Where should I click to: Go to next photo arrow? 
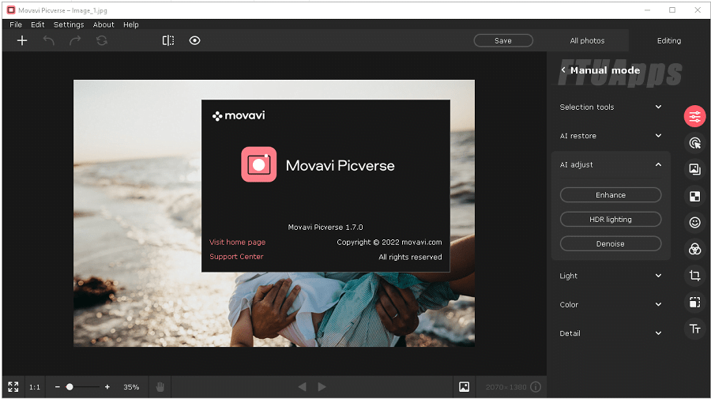click(322, 387)
